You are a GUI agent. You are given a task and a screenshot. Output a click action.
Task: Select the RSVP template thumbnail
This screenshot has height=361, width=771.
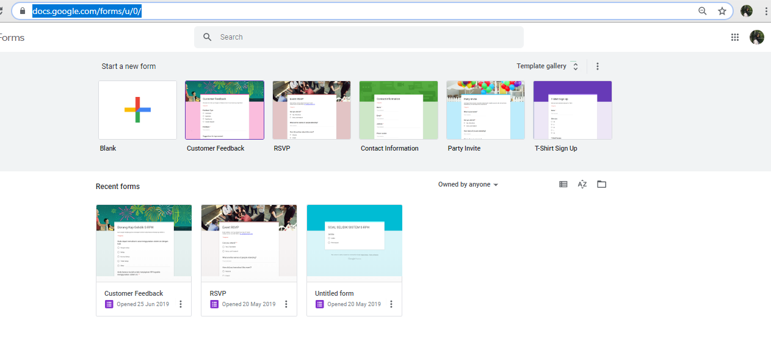coord(311,110)
